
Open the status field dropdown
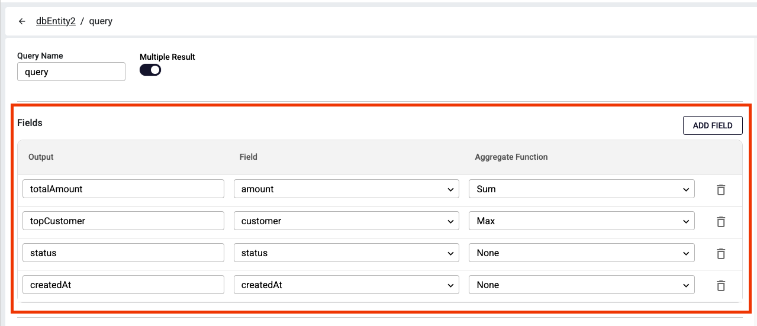pyautogui.click(x=346, y=253)
